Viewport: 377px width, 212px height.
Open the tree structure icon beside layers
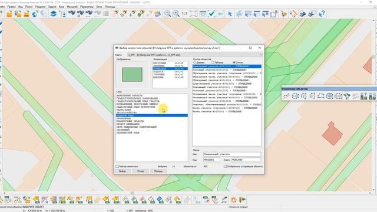(x=62, y=14)
